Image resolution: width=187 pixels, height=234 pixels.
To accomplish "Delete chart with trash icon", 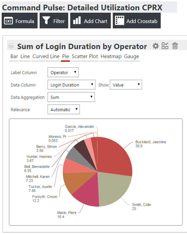I will (x=175, y=46).
